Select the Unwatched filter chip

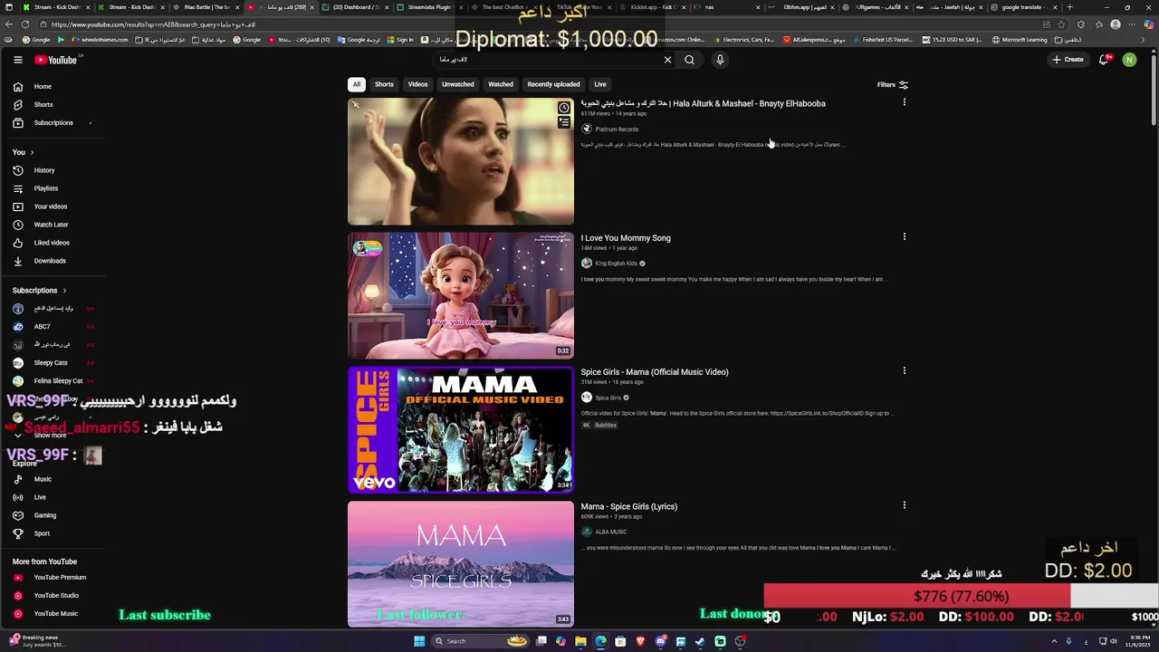457,84
